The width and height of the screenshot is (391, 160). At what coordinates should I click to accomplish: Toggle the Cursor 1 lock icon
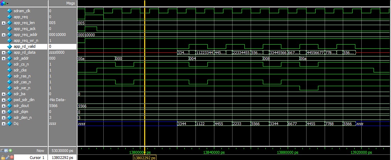[x=2, y=158]
